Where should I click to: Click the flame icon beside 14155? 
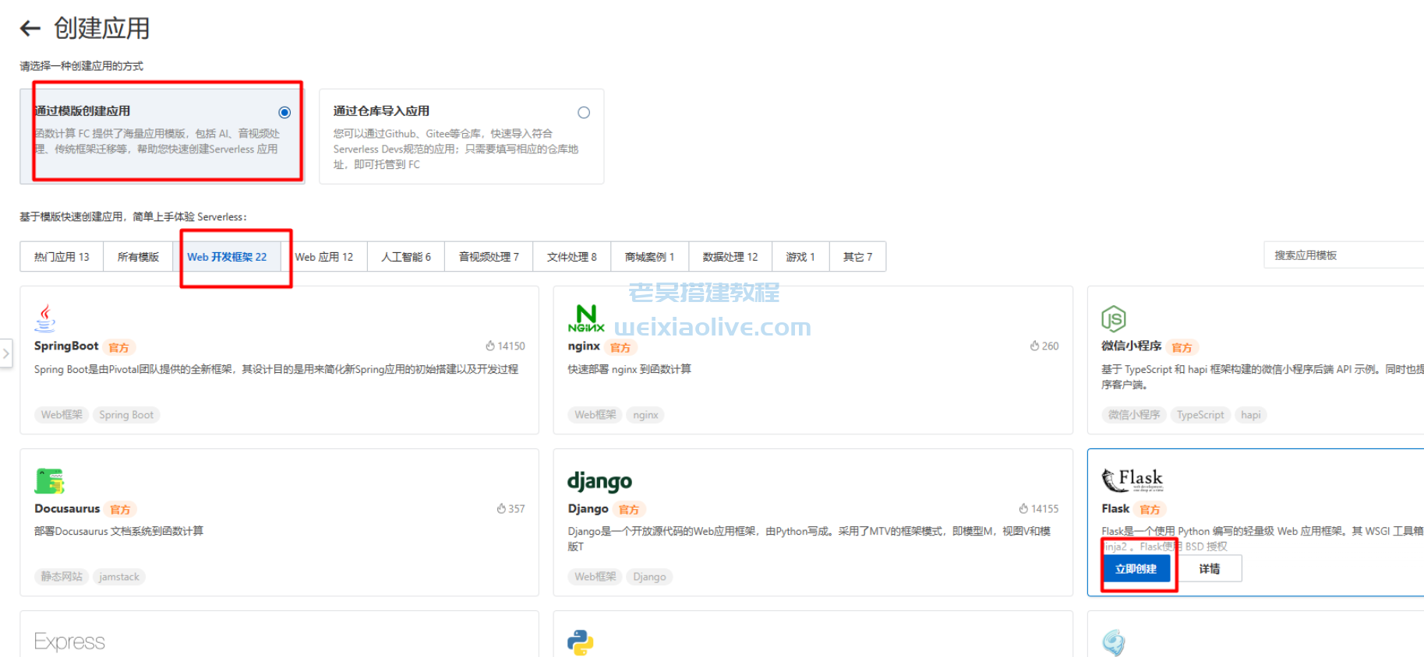1023,508
